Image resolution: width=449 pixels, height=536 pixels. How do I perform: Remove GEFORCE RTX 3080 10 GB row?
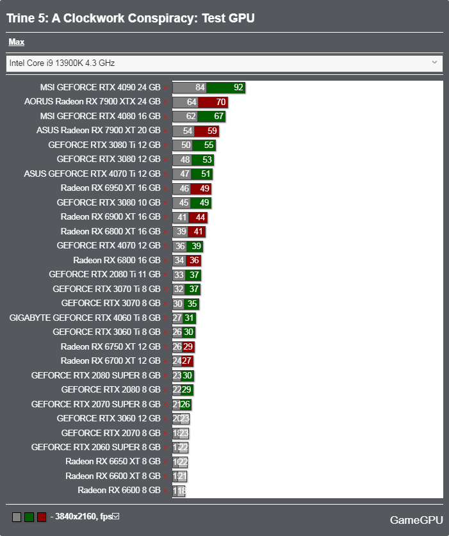pos(165,203)
